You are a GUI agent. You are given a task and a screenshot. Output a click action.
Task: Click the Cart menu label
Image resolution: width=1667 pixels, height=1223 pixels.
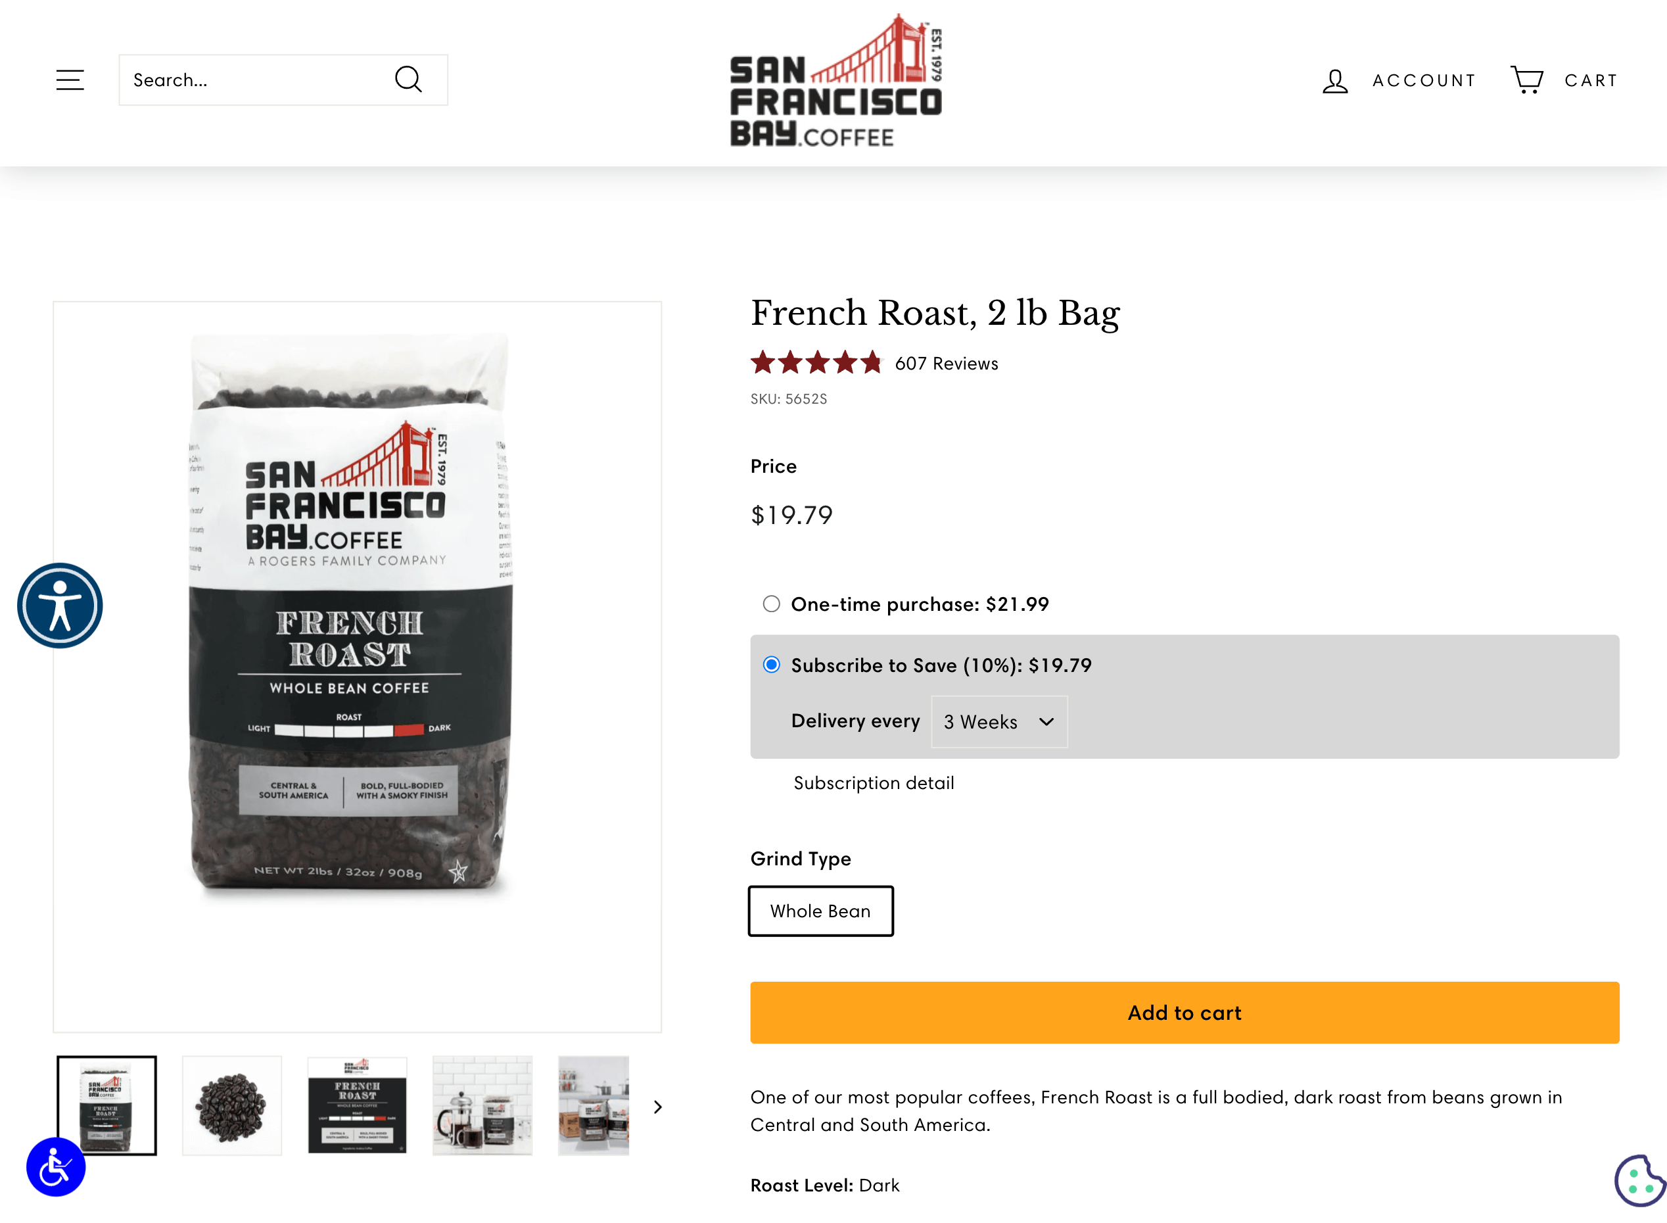[1591, 81]
